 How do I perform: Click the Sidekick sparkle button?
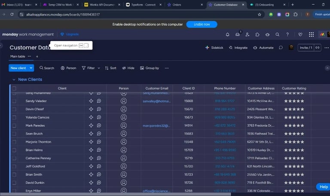pos(214,48)
